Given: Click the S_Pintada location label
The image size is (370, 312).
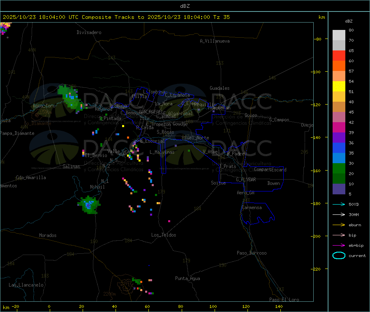Looking at the screenshot, I should pos(110,118).
